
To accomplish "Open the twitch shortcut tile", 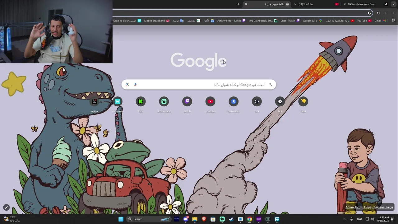I will tap(187, 105).
